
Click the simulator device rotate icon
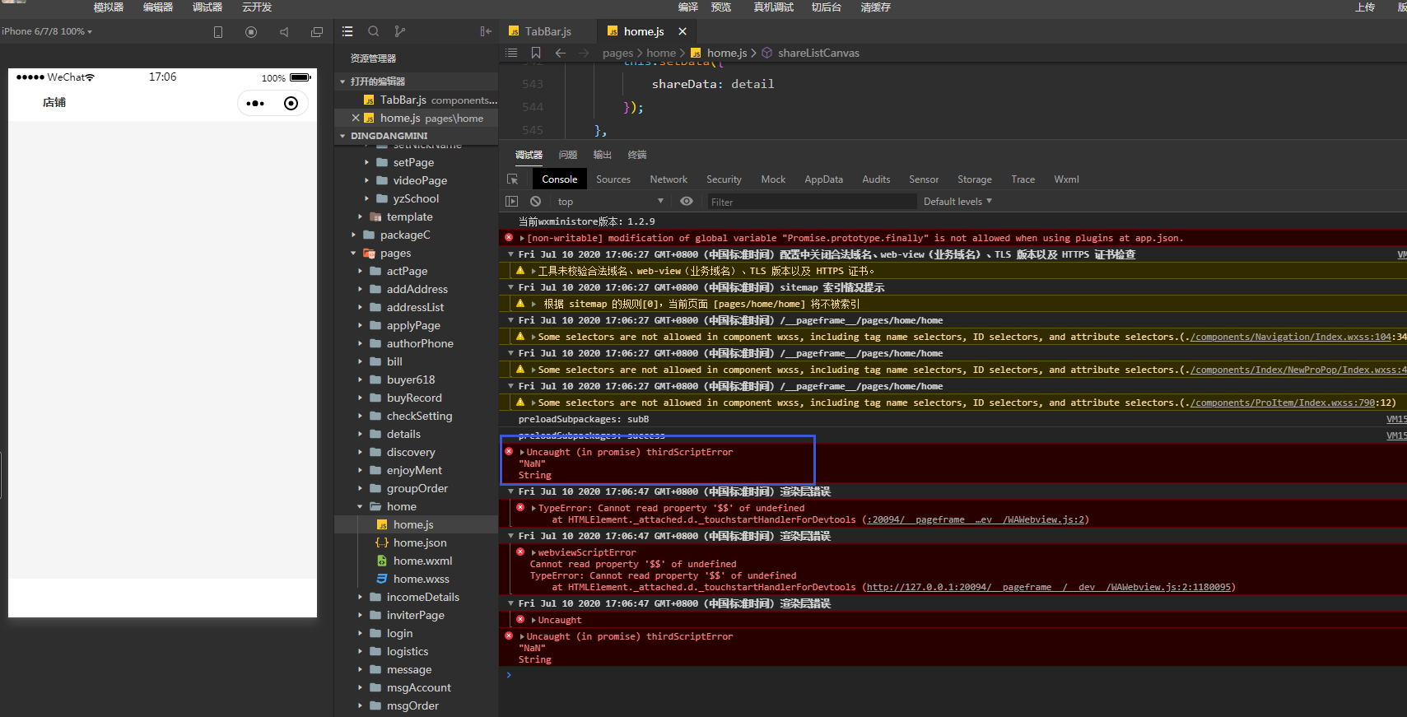[218, 32]
